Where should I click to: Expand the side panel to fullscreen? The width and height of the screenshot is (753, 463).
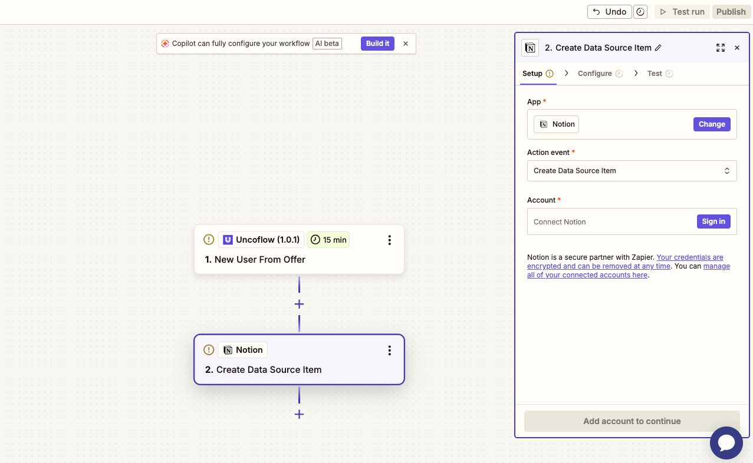tap(721, 48)
